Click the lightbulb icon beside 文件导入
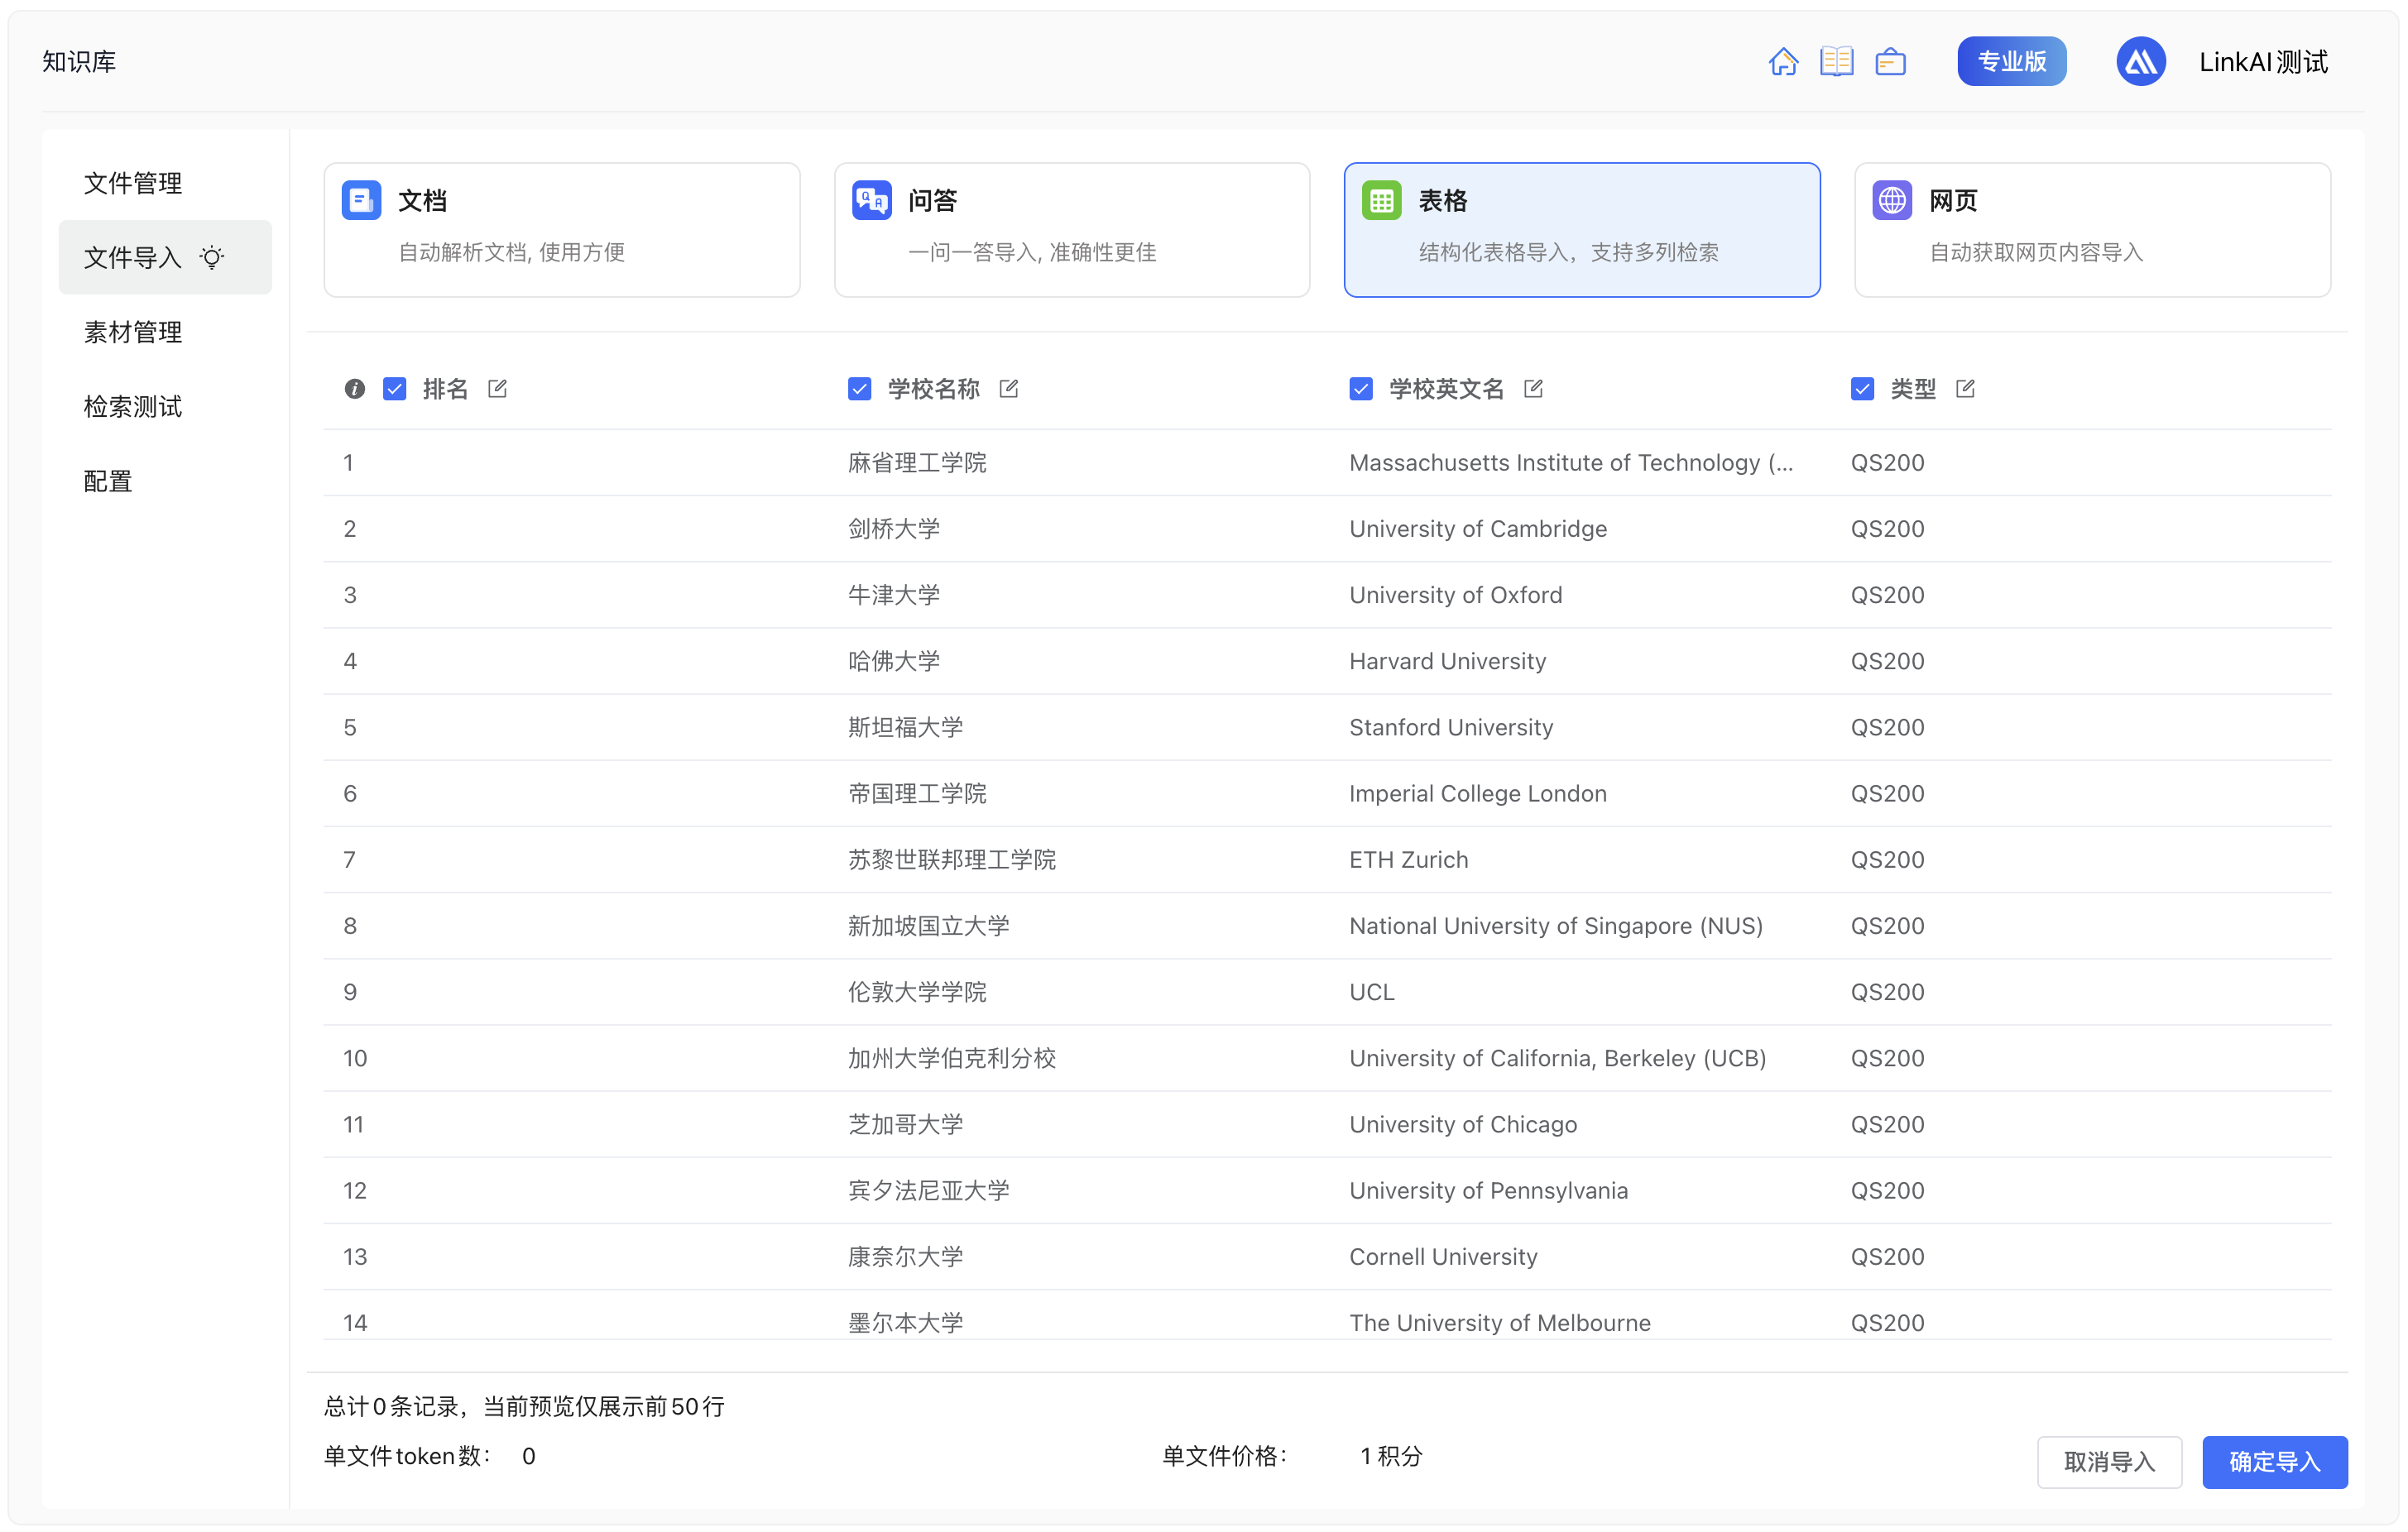Screen dimensions: 2408x1532 coord(211,256)
